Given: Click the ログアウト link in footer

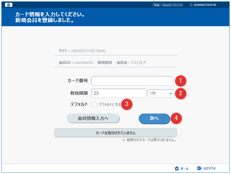Looking at the screenshot, I should (207, 169).
